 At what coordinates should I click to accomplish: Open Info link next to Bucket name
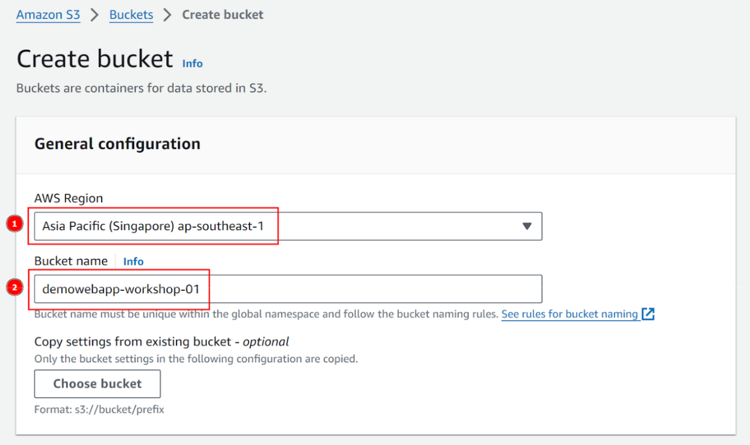(x=134, y=261)
